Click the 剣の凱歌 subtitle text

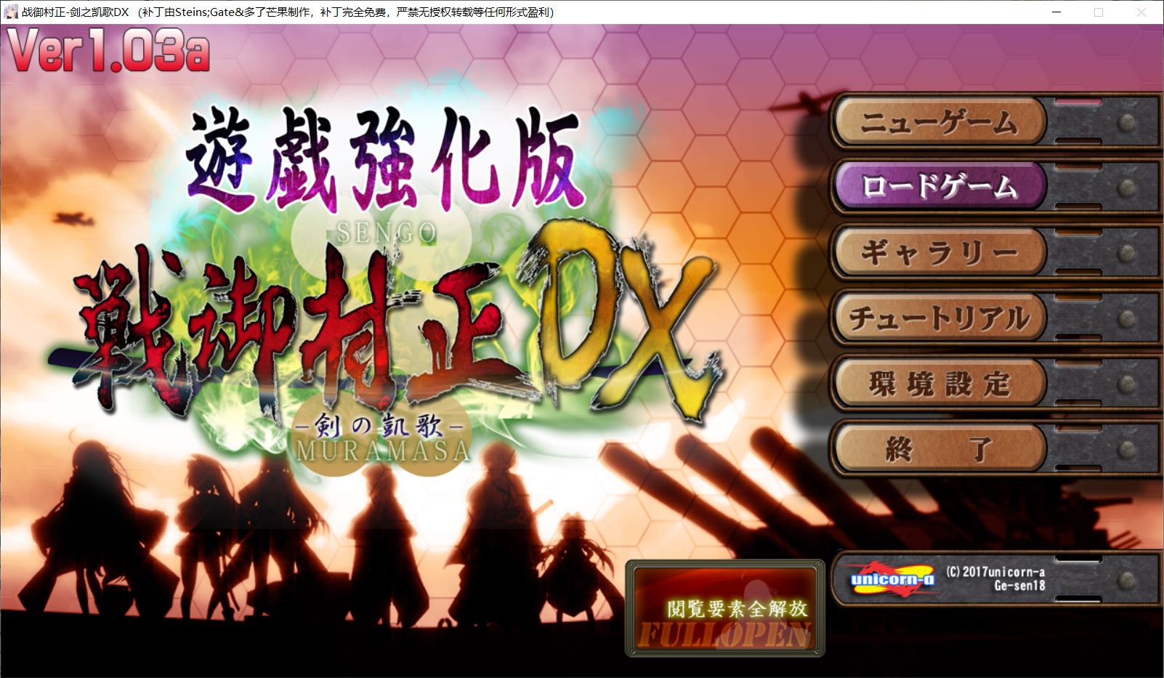tap(379, 425)
